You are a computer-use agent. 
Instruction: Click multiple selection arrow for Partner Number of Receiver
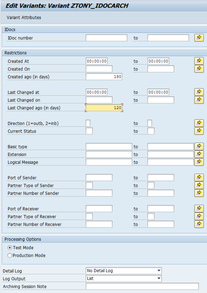tap(199, 224)
